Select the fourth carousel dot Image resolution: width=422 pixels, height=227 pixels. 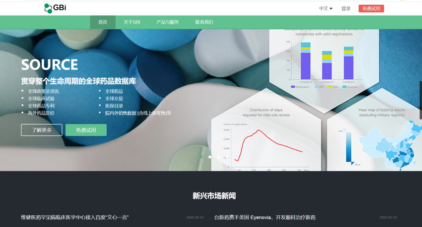[227, 157]
